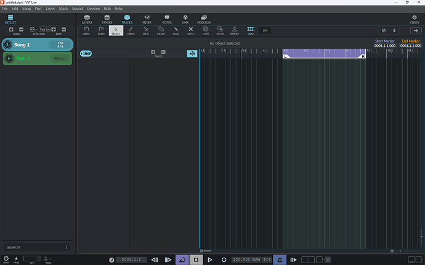Go to the next marker button

[x=168, y=260]
